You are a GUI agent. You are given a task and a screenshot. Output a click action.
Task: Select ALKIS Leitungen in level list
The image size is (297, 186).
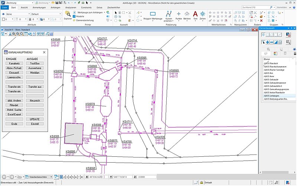tap(271, 96)
